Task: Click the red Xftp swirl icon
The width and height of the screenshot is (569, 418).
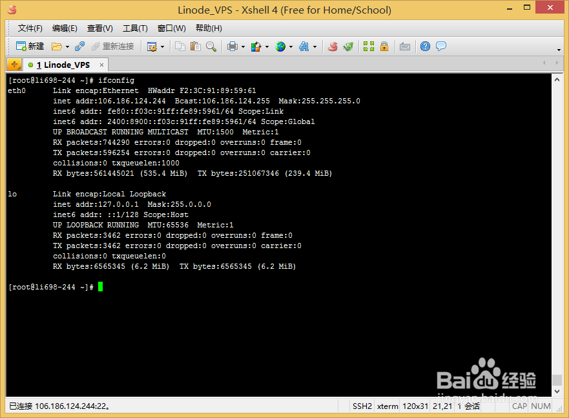Action: pyautogui.click(x=333, y=47)
